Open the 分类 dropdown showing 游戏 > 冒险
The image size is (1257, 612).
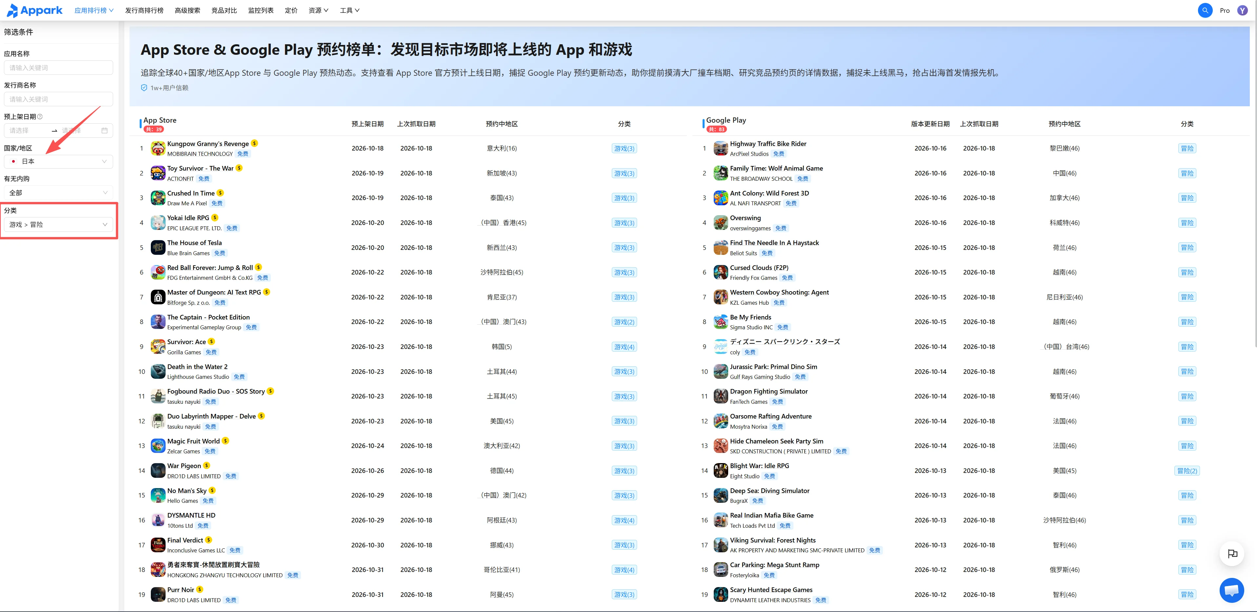pos(59,224)
